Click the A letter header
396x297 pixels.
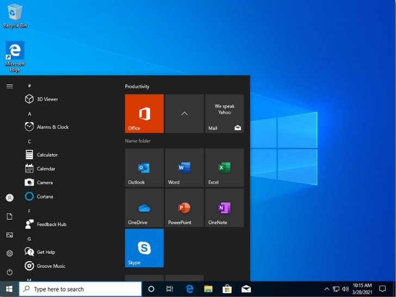(x=29, y=114)
